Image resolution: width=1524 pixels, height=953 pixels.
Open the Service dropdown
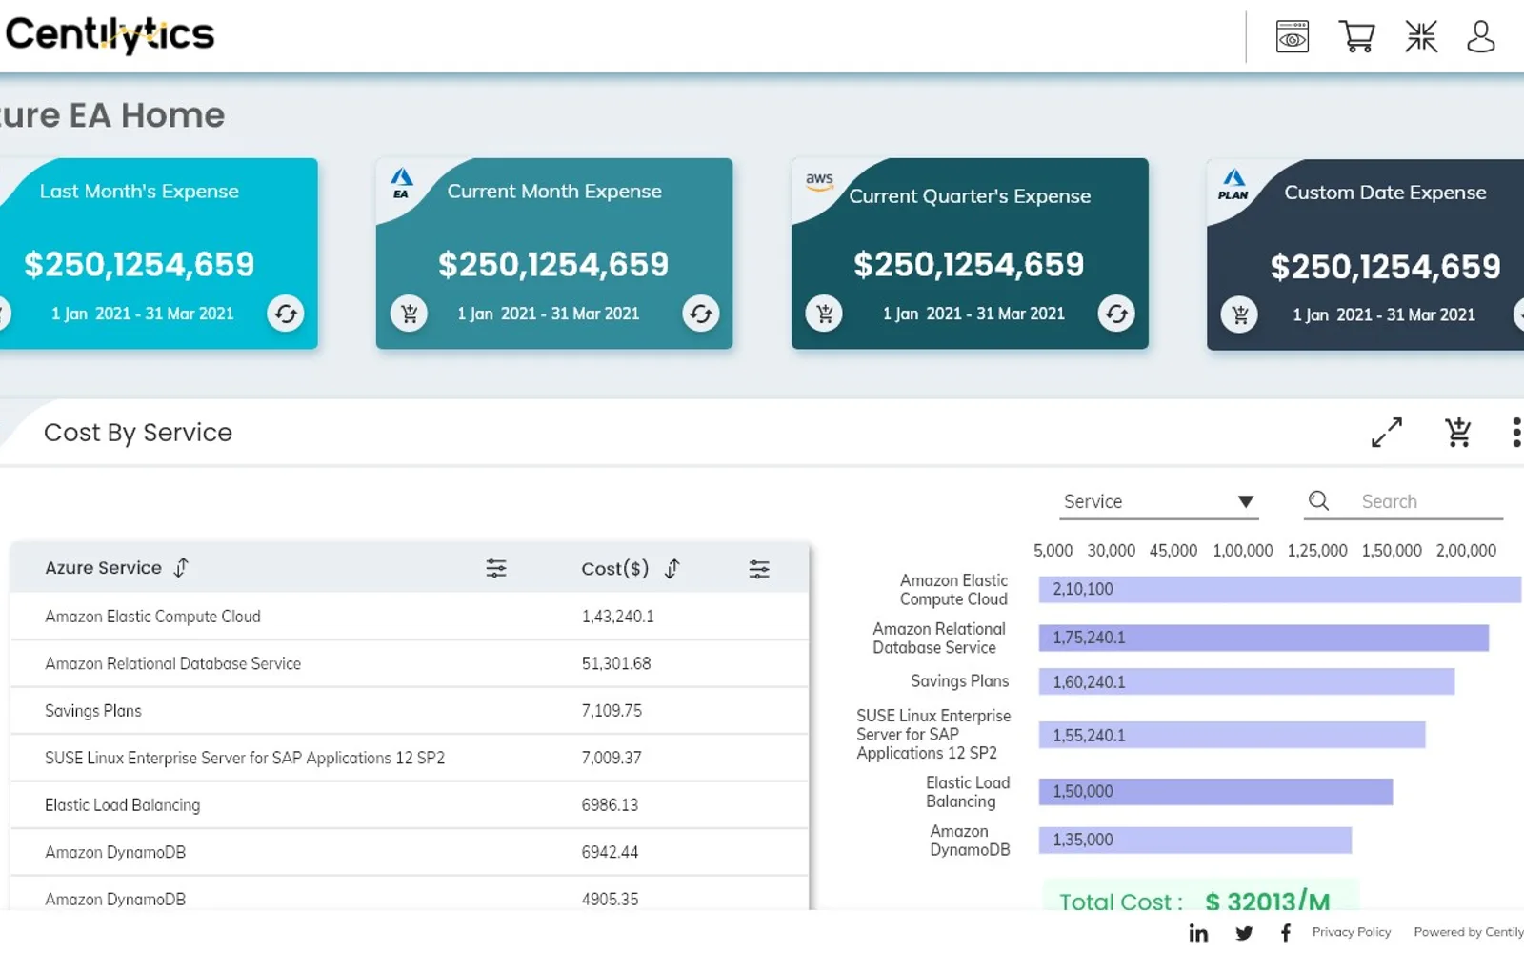pos(1158,501)
